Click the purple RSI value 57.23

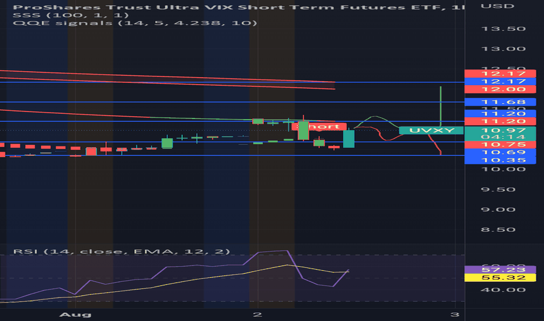pos(500,270)
